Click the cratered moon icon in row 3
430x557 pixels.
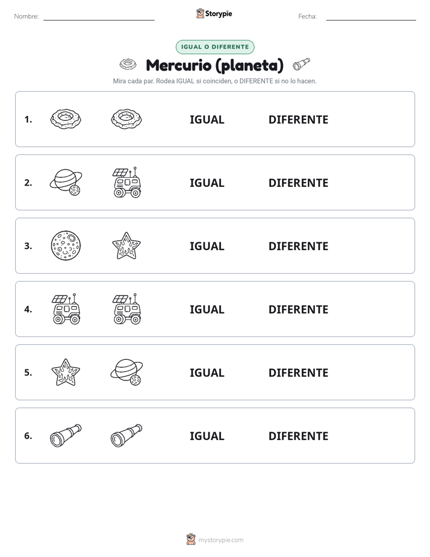pos(66,245)
